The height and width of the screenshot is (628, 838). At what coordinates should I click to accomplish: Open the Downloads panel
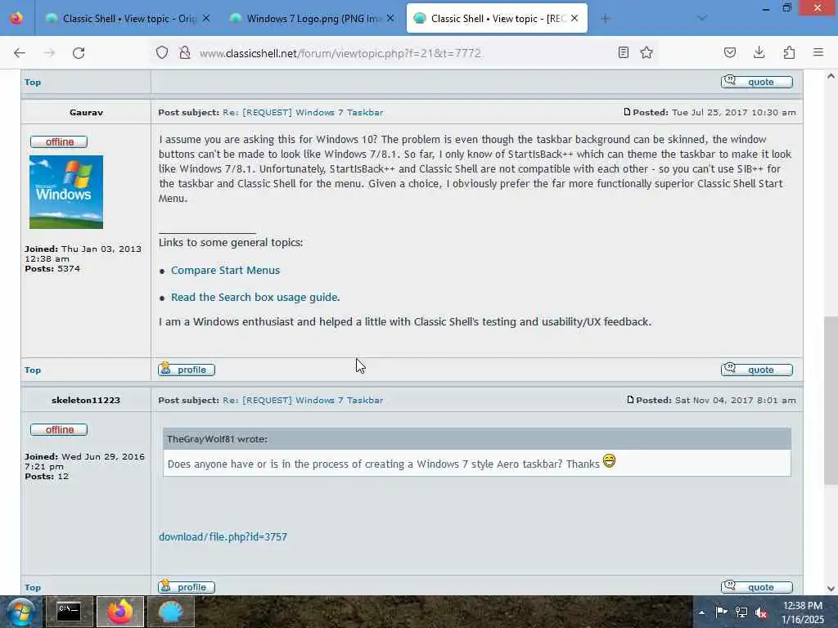(x=759, y=52)
